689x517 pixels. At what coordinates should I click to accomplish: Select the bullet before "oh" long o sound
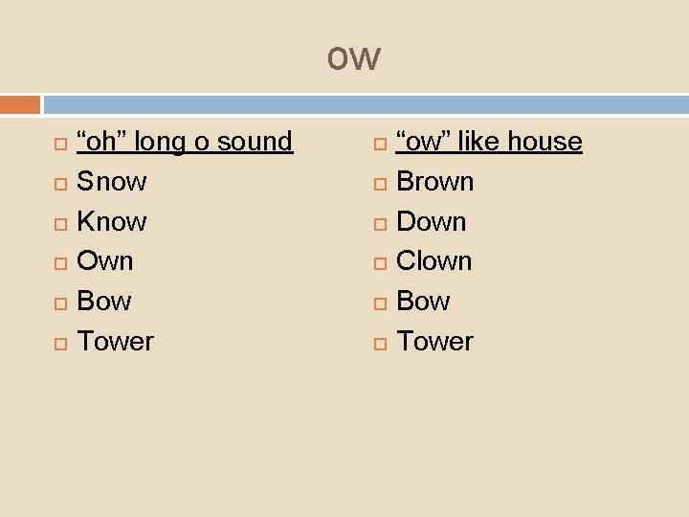coord(60,144)
